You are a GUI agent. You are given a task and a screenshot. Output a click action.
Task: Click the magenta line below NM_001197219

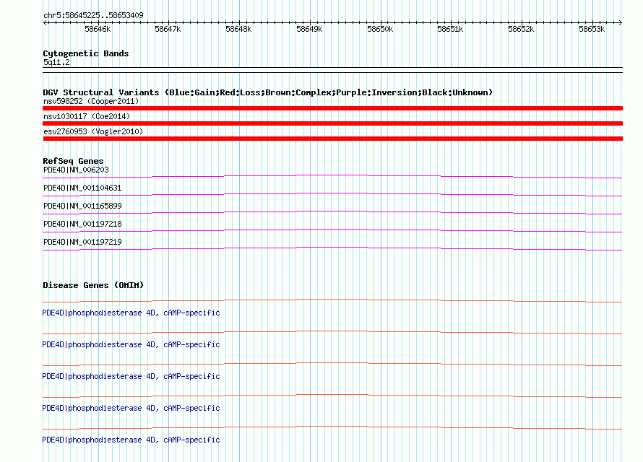click(x=332, y=248)
